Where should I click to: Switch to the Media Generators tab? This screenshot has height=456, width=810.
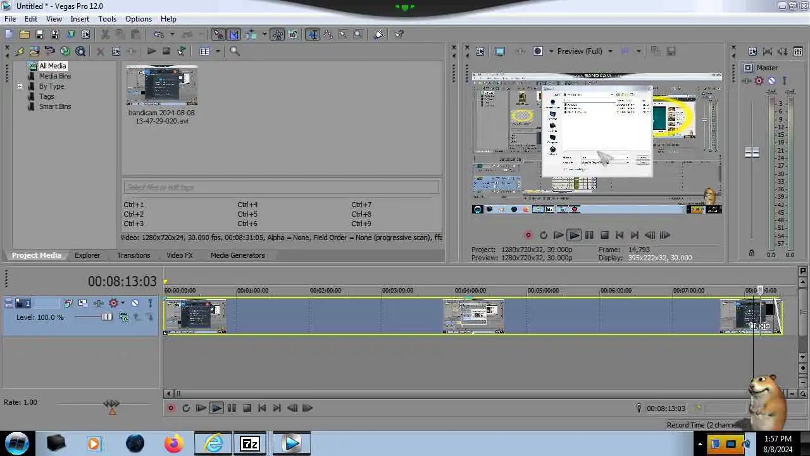237,255
